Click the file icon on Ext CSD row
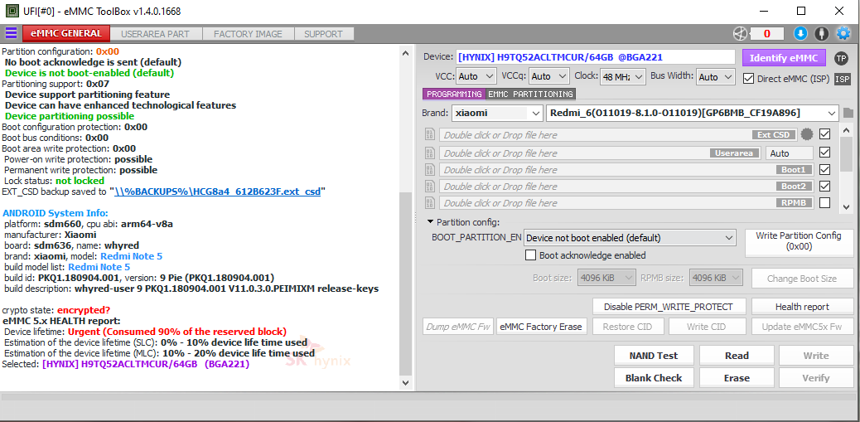 [431, 134]
